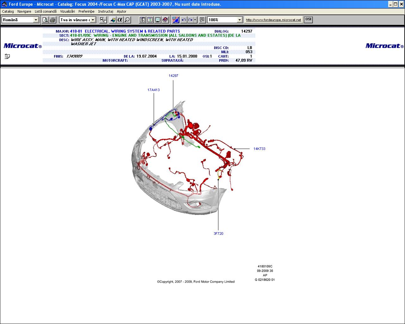The image size is (405, 324).
Task: Click the price list dollar icon
Action: [150, 20]
